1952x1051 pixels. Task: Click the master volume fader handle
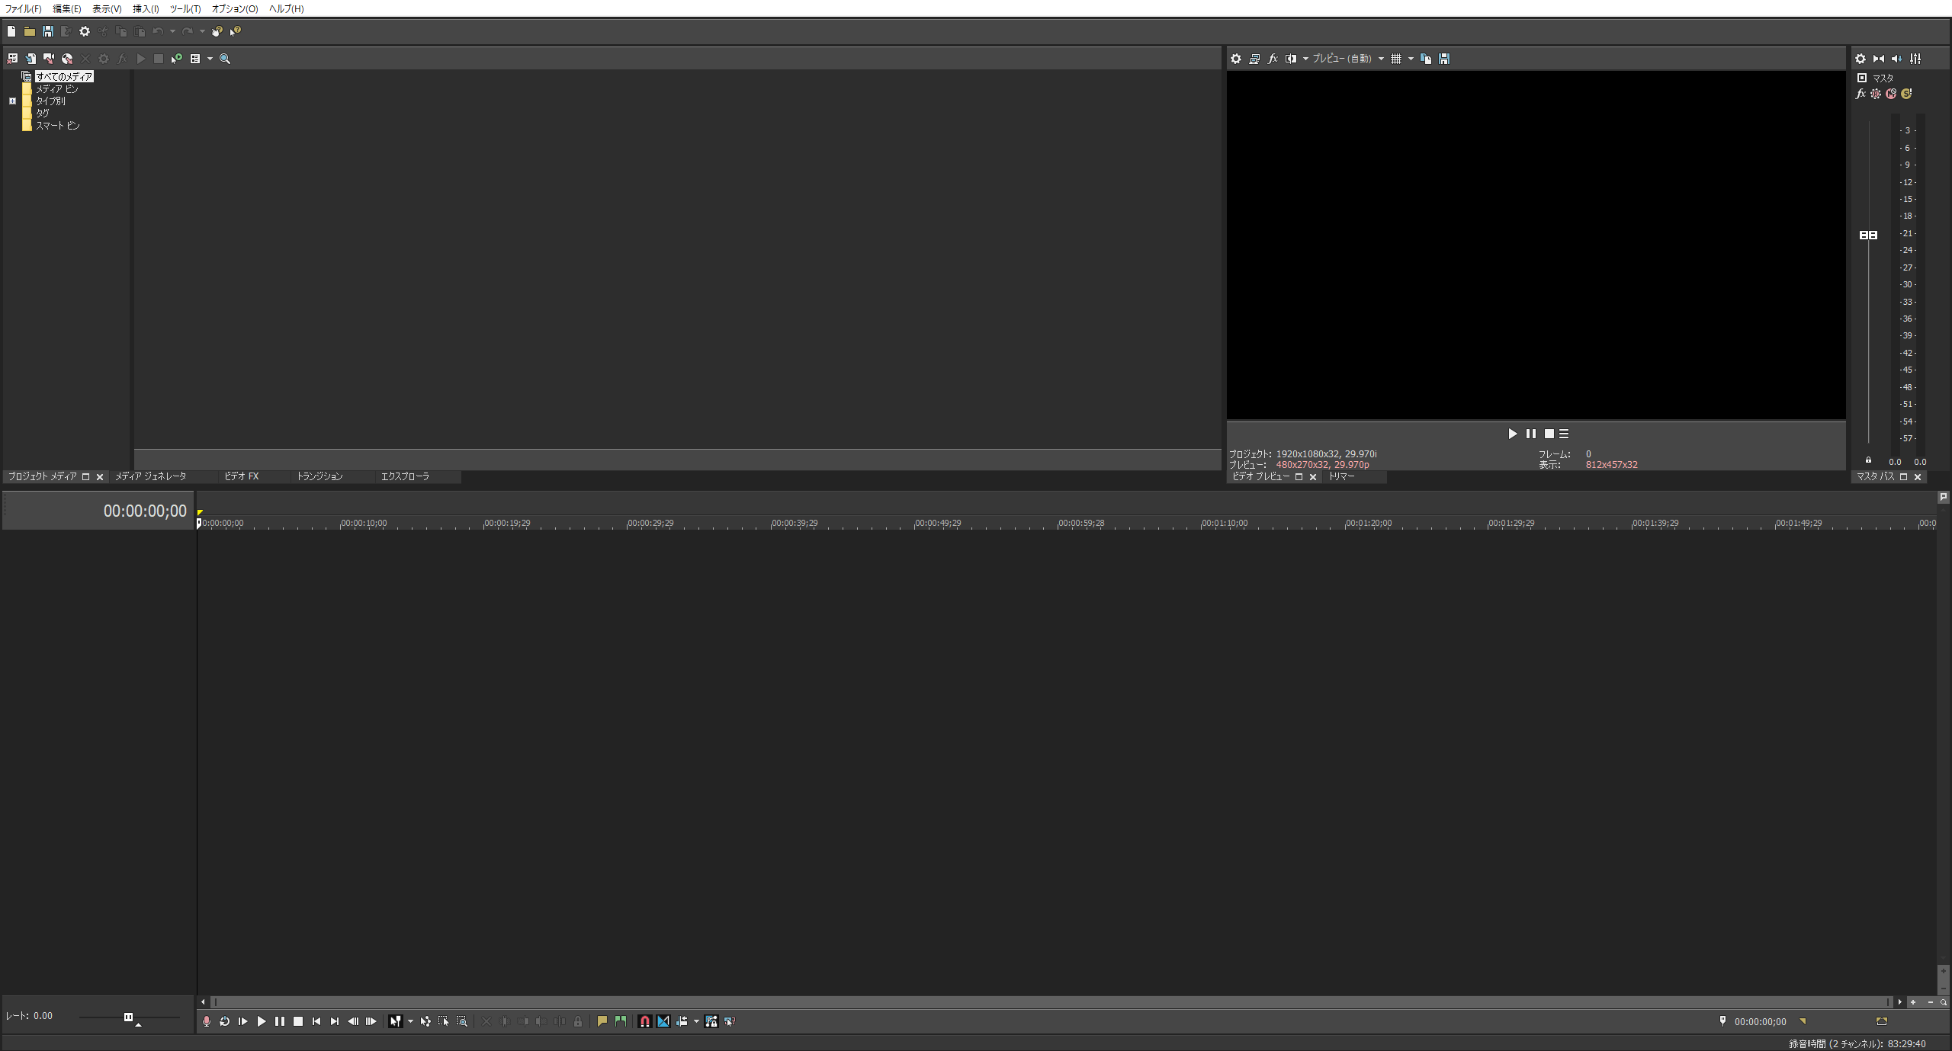(1868, 235)
